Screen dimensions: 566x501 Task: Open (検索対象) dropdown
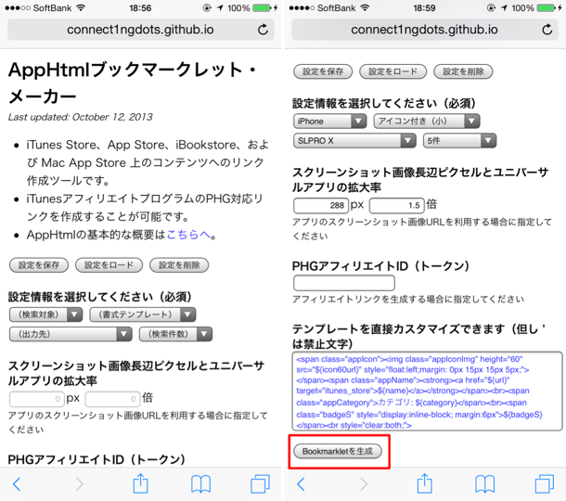pyautogui.click(x=45, y=315)
